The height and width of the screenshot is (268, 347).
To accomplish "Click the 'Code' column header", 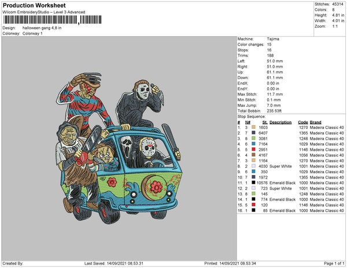I will [x=302, y=122].
